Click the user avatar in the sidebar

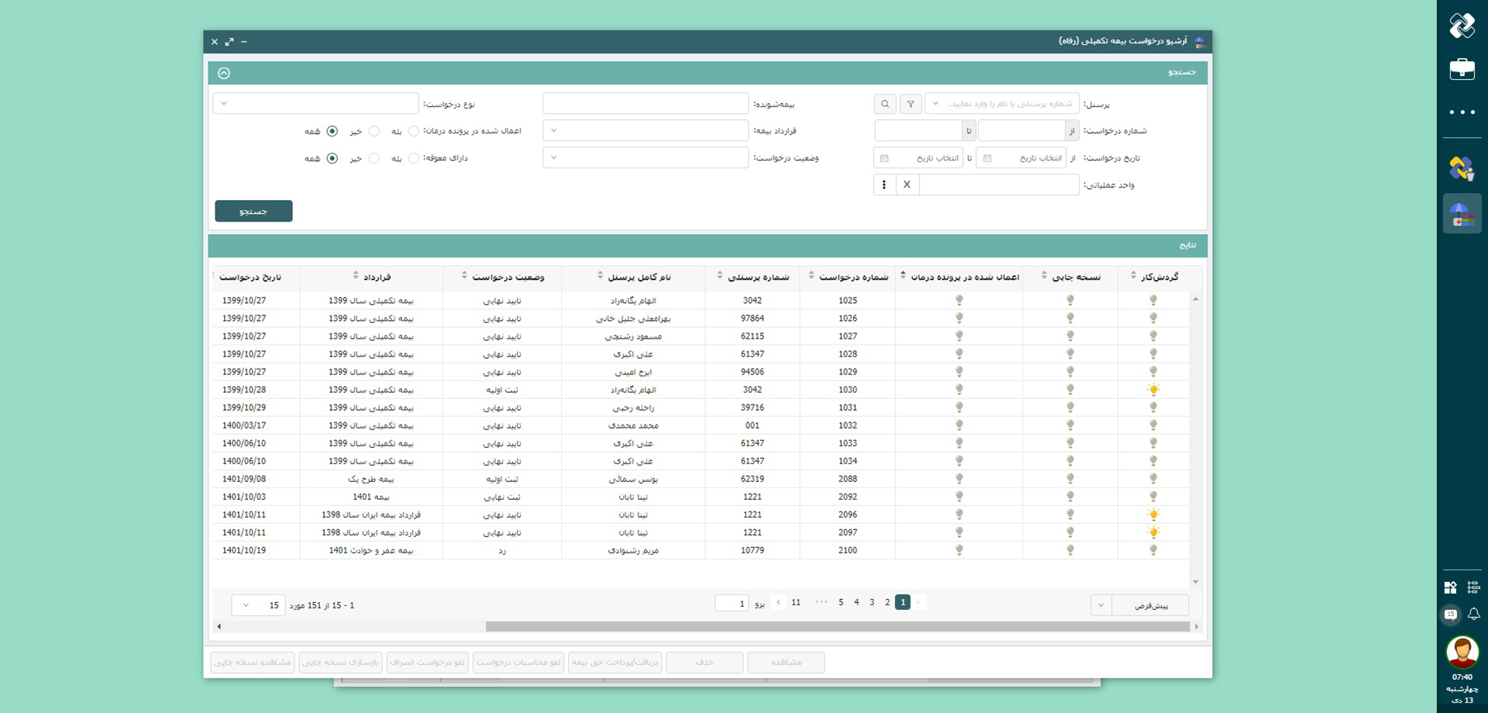[1462, 652]
